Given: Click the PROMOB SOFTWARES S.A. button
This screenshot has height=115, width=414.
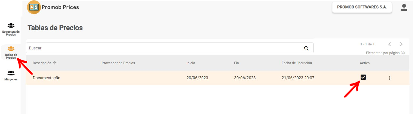Looking at the screenshot, I should coord(362,8).
